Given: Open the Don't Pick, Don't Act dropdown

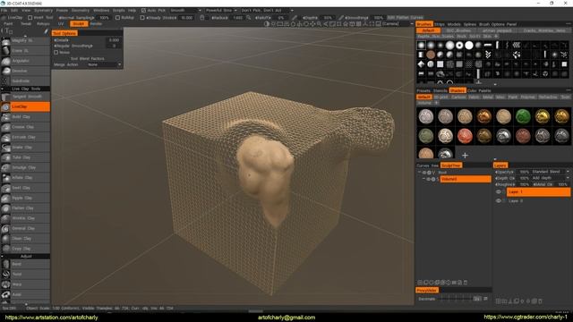Looking at the screenshot, I should tap(267, 11).
